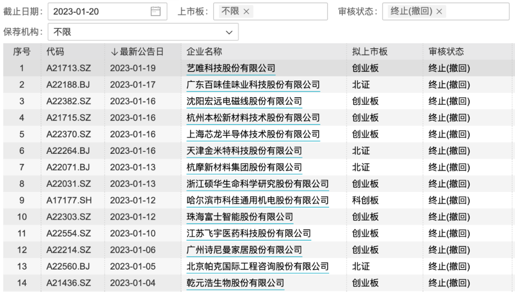Click the 审核状态 column header
515x292 pixels.
(x=446, y=52)
